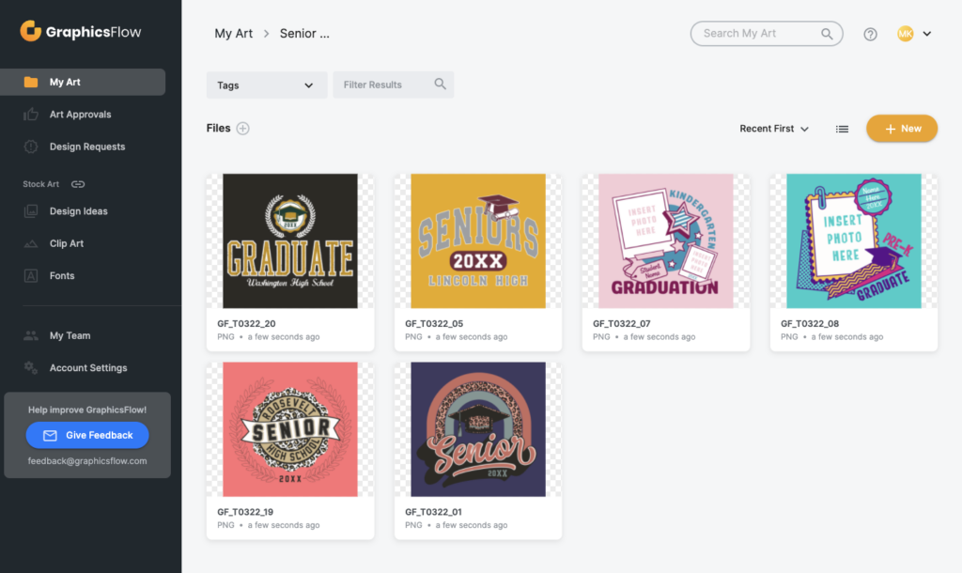Go to Design Requests section
The width and height of the screenshot is (962, 573).
[x=86, y=147]
